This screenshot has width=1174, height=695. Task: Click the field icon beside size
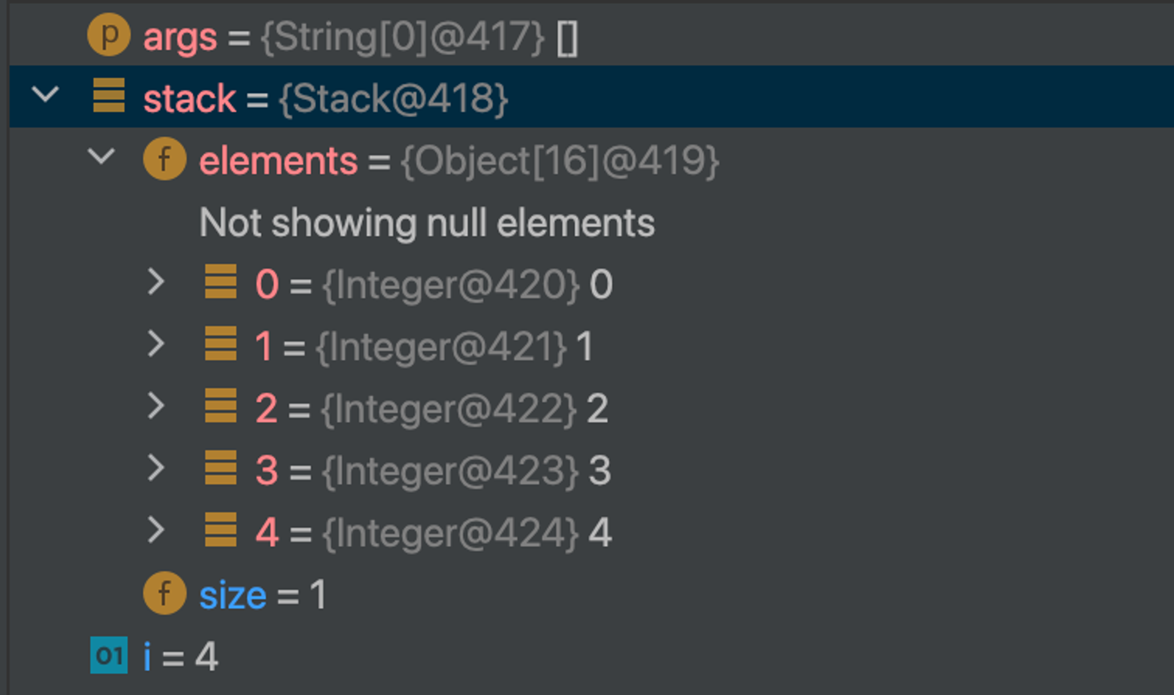click(164, 593)
